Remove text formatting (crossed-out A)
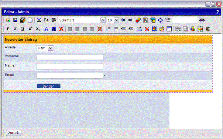The image size is (223, 139). tap(61, 29)
